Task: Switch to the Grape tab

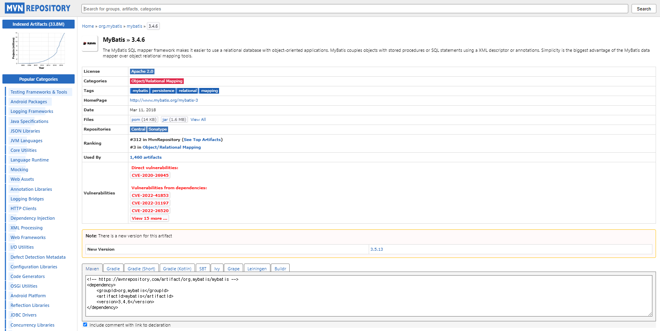Action: tap(234, 269)
